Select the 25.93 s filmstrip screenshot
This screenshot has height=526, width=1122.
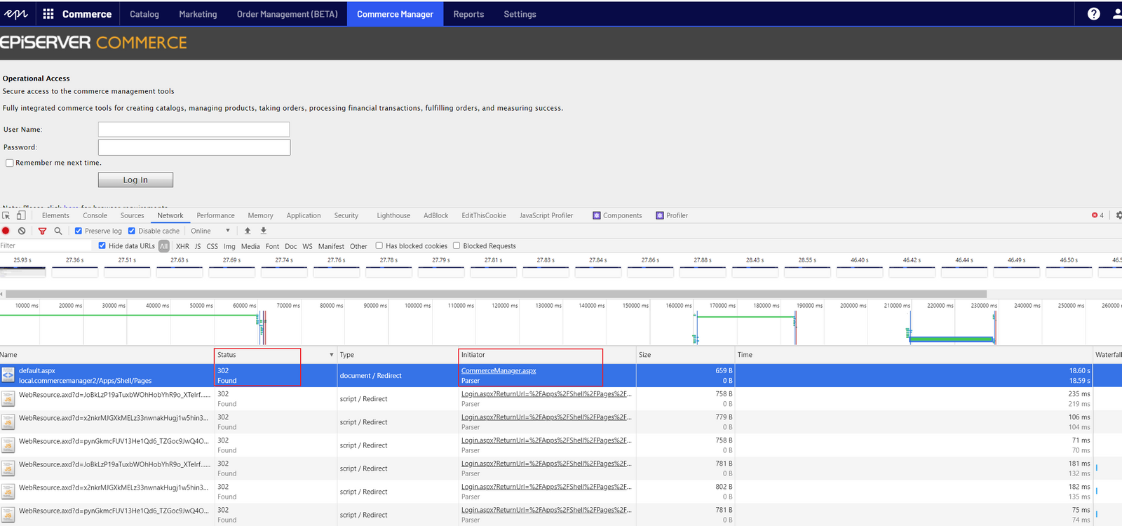point(22,271)
